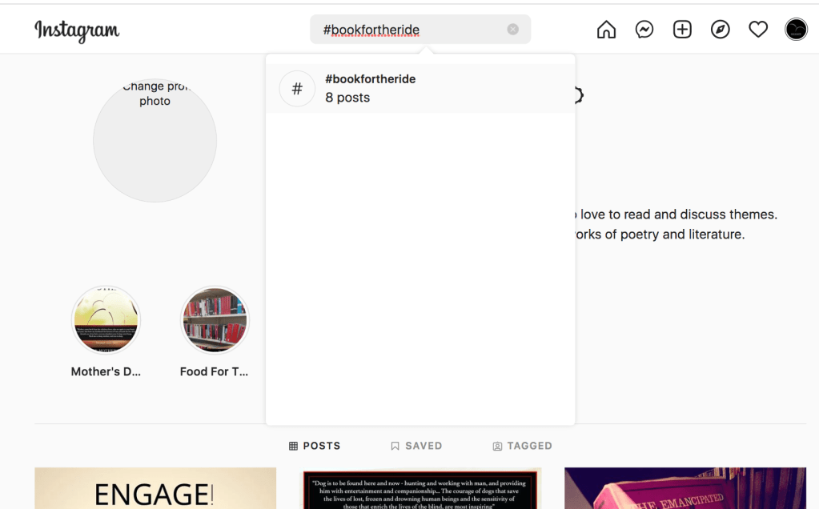Switch to the Tagged tab
Viewport: 819px width, 509px height.
point(522,446)
